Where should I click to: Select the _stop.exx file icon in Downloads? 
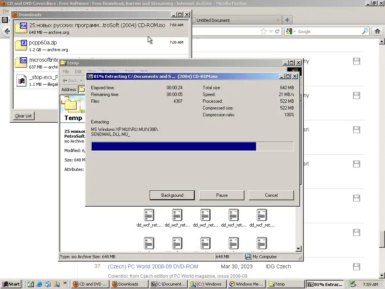21,81
